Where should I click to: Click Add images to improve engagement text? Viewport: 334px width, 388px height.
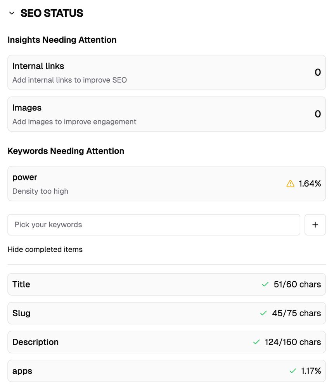(x=74, y=122)
